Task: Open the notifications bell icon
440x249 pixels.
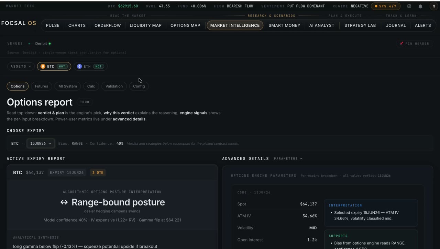Action: pyautogui.click(x=420, y=6)
